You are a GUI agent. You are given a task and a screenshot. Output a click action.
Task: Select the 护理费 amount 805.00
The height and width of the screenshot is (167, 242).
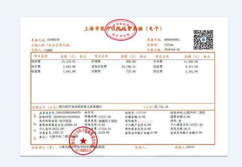(x=131, y=61)
